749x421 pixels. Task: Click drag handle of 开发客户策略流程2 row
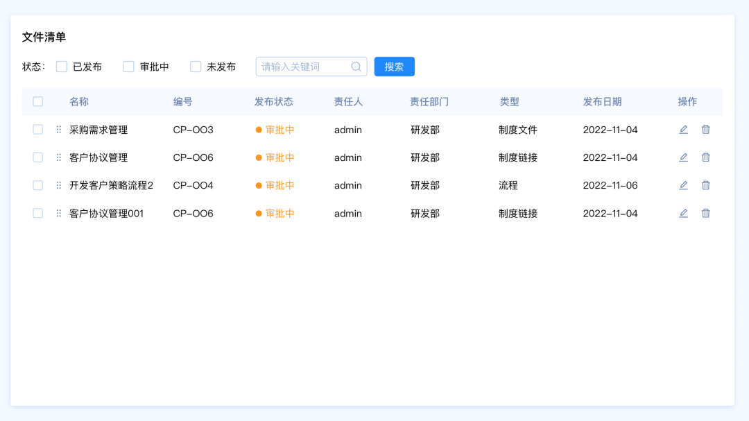click(x=59, y=185)
